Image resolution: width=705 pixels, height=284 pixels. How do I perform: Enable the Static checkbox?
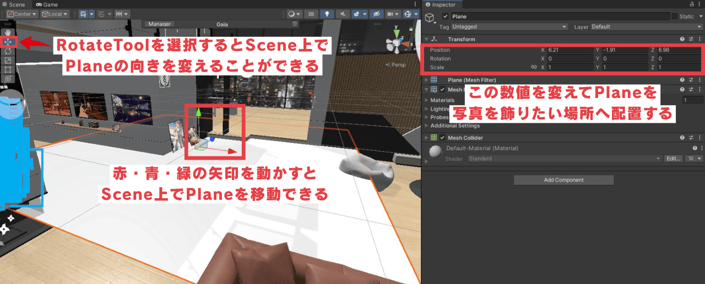(x=675, y=17)
